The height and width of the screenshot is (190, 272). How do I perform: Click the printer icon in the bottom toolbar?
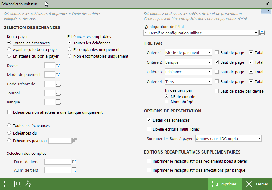click(6, 184)
